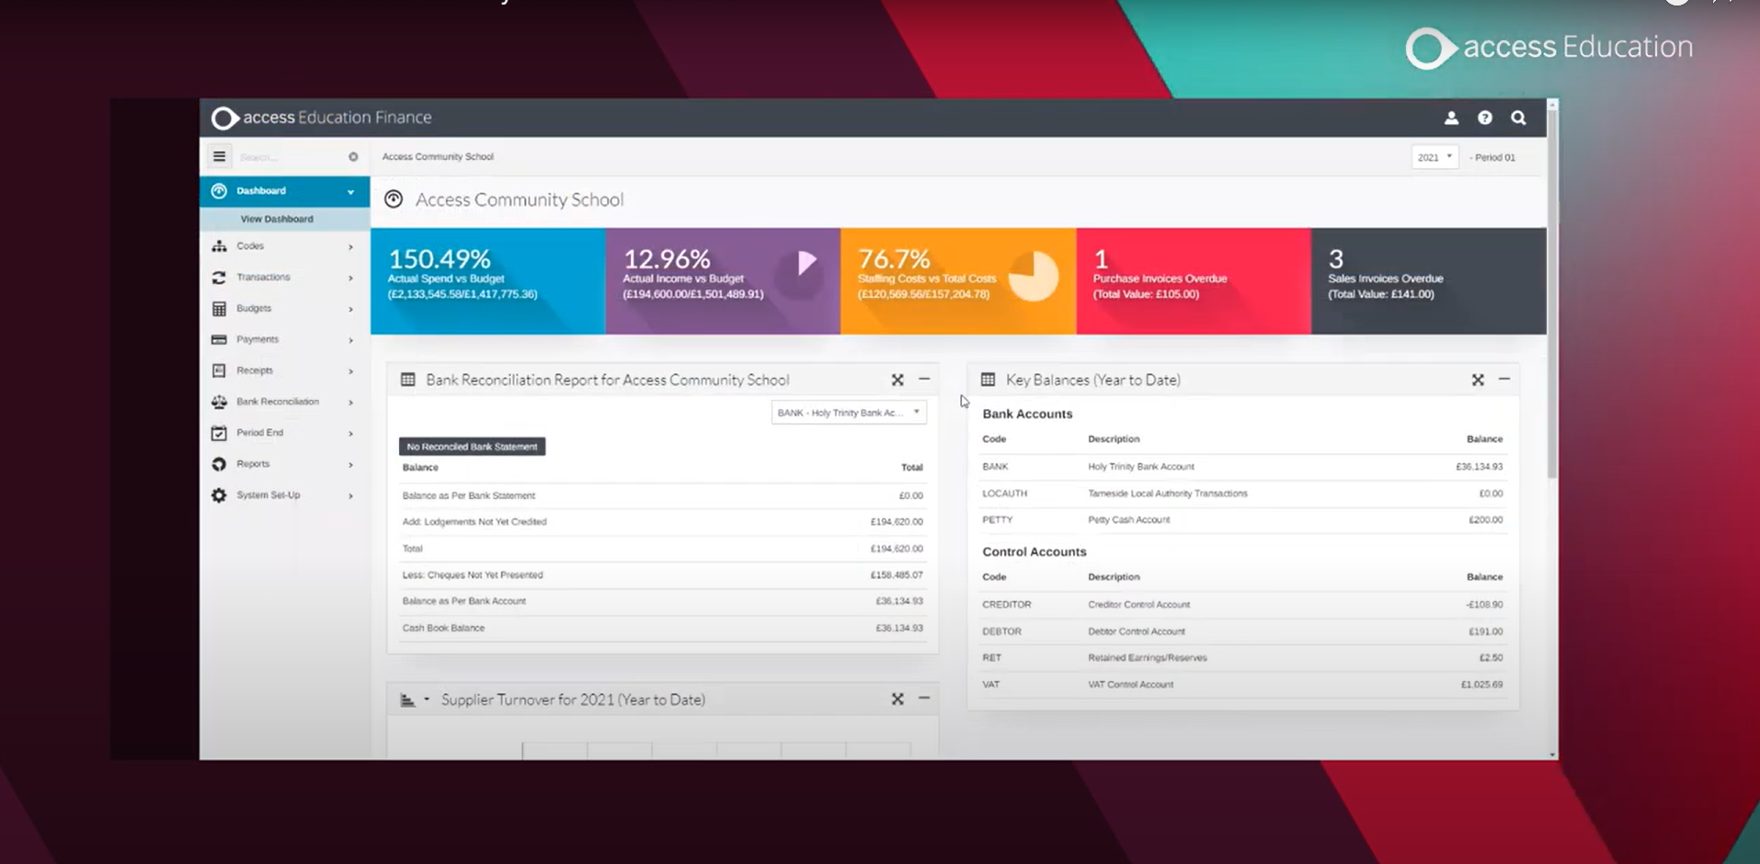This screenshot has width=1760, height=864.
Task: Open the Budgets sidebar menu
Action: [255, 309]
